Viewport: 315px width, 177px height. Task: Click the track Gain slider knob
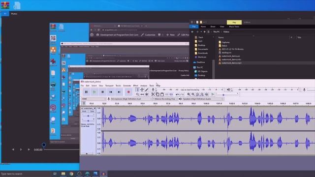(88, 116)
